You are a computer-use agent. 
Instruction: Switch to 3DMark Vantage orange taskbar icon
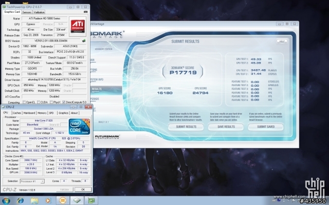[x=63, y=200]
